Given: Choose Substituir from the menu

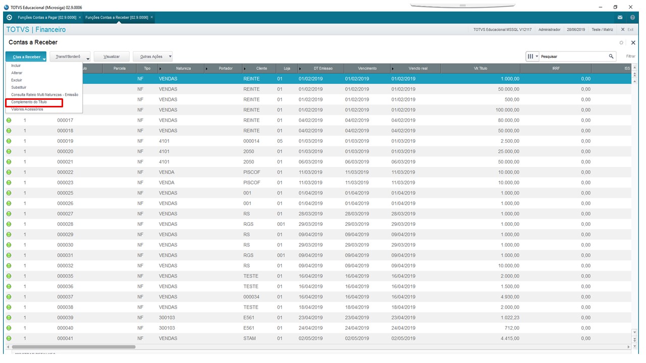Looking at the screenshot, I should [19, 87].
